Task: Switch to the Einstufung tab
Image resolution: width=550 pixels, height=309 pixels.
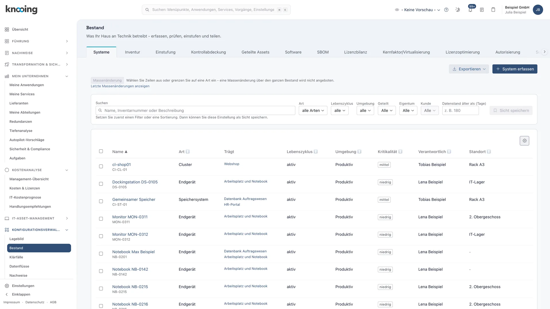Action: [166, 52]
